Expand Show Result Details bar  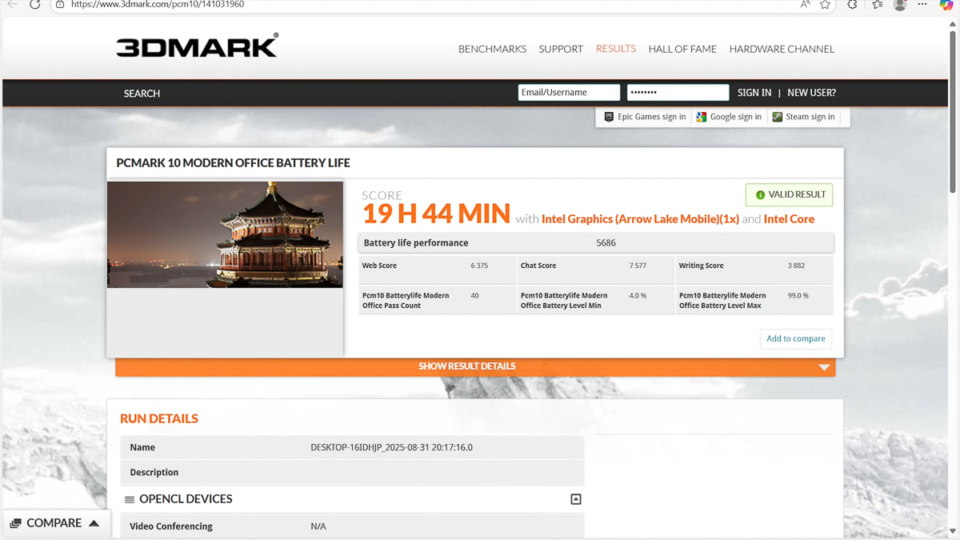[475, 366]
